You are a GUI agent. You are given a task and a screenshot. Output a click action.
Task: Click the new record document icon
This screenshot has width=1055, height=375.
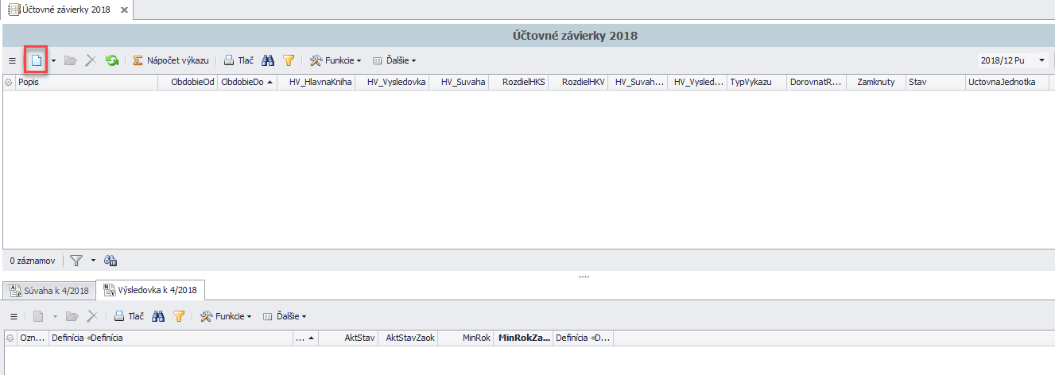pos(36,60)
